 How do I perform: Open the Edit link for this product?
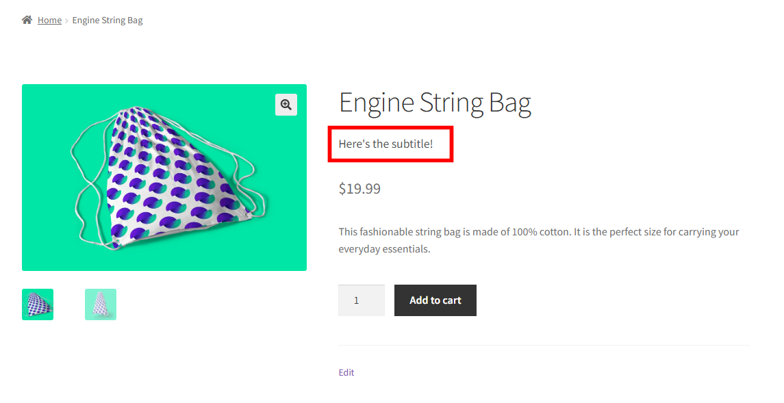(x=346, y=372)
